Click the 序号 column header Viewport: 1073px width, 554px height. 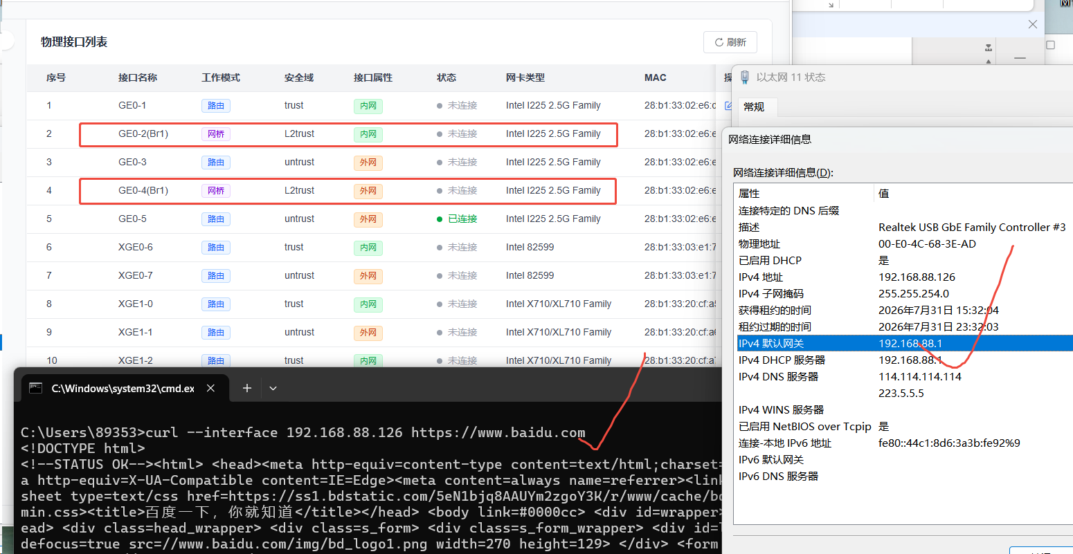56,77
